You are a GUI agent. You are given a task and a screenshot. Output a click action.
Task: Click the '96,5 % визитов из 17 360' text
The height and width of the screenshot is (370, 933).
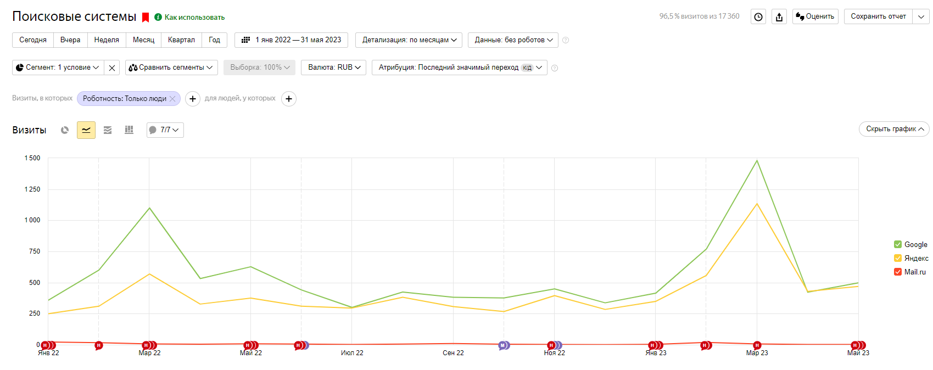699,16
